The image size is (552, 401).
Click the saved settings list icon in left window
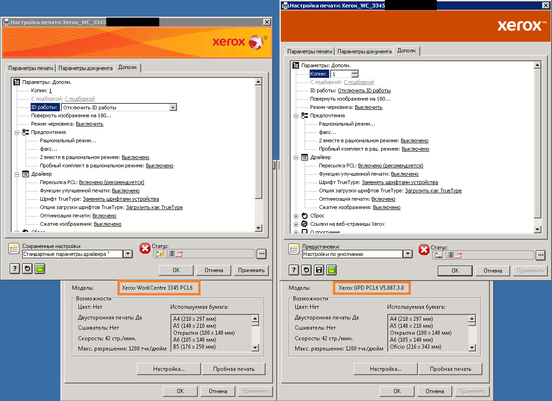[14, 248]
